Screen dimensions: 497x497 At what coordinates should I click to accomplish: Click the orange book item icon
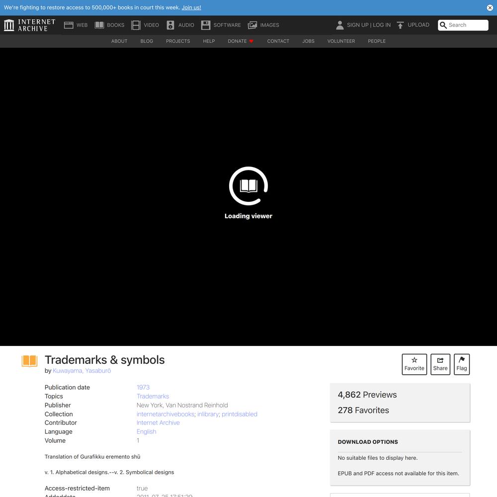click(29, 361)
